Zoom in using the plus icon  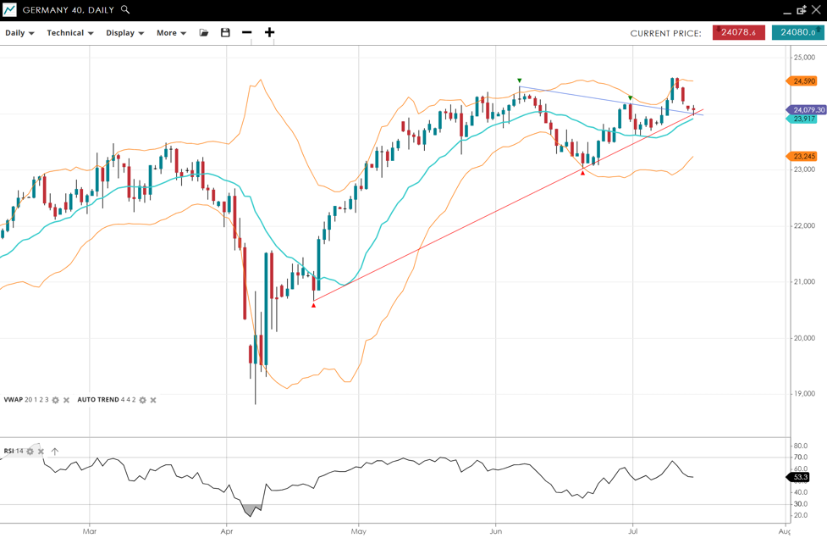pyautogui.click(x=269, y=33)
